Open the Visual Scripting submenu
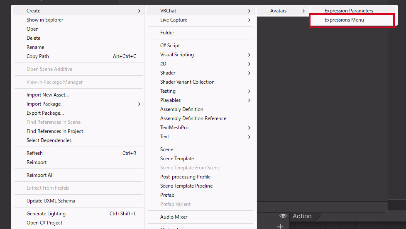 (201, 55)
